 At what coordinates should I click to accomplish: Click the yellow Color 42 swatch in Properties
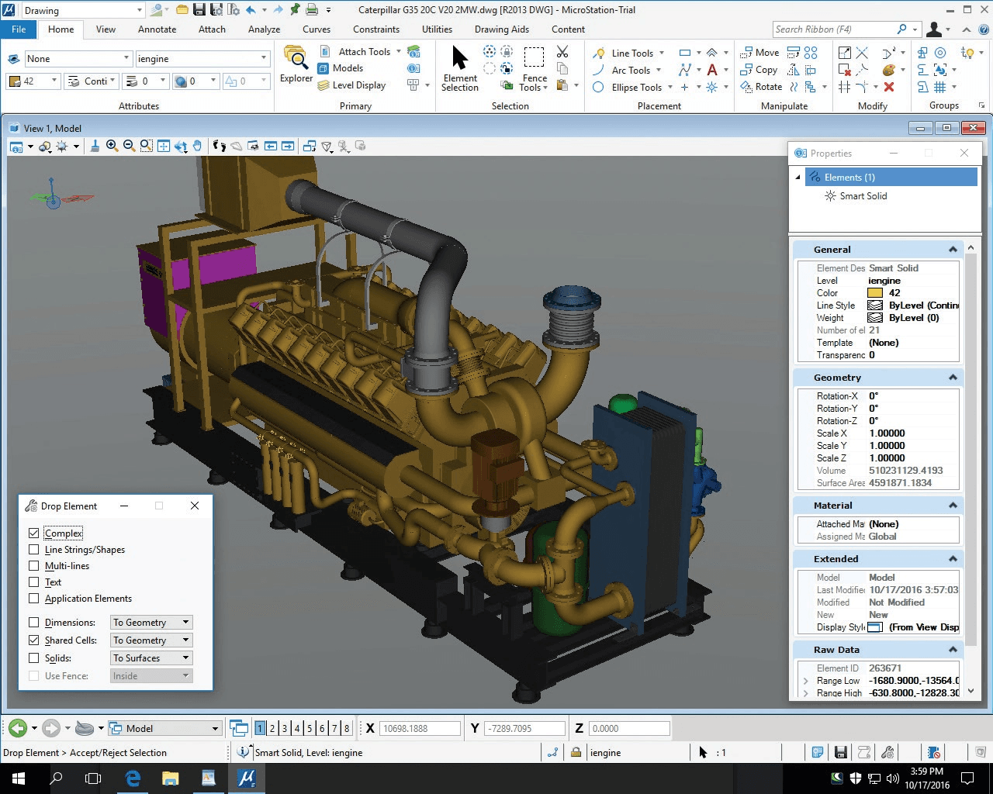pyautogui.click(x=875, y=293)
